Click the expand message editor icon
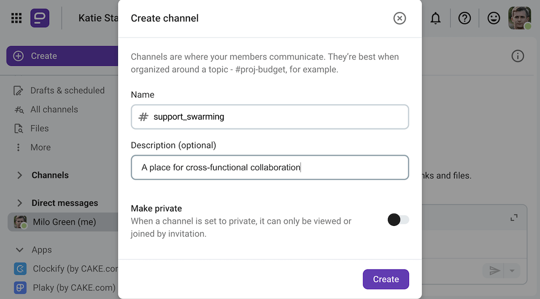This screenshot has height=299, width=540. (513, 218)
